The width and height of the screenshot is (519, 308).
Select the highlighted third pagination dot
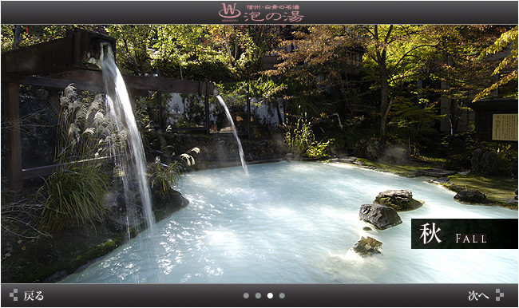[x=270, y=296]
